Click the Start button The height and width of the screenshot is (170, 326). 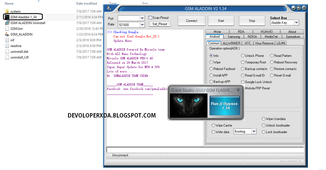pos(221,21)
